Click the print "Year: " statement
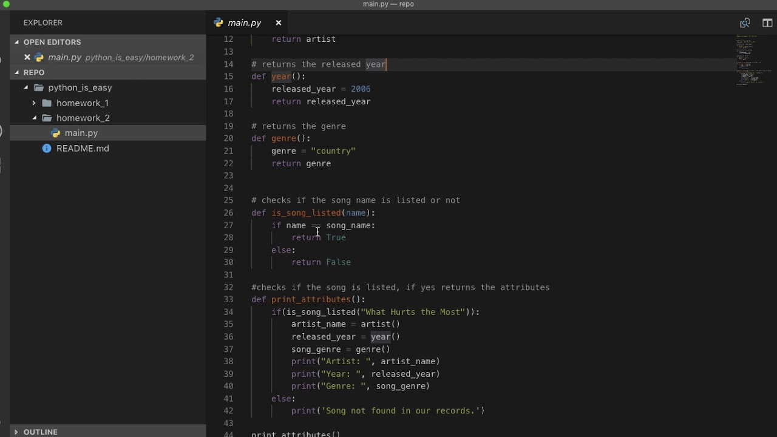The width and height of the screenshot is (777, 437). (365, 374)
